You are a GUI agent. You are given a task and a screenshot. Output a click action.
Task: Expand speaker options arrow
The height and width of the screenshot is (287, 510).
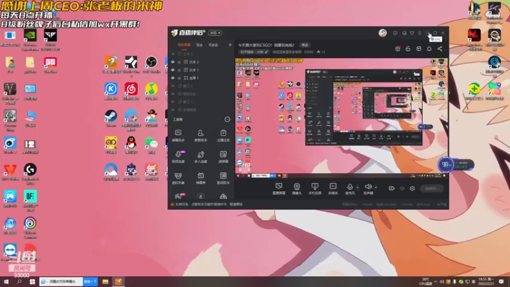(x=375, y=188)
